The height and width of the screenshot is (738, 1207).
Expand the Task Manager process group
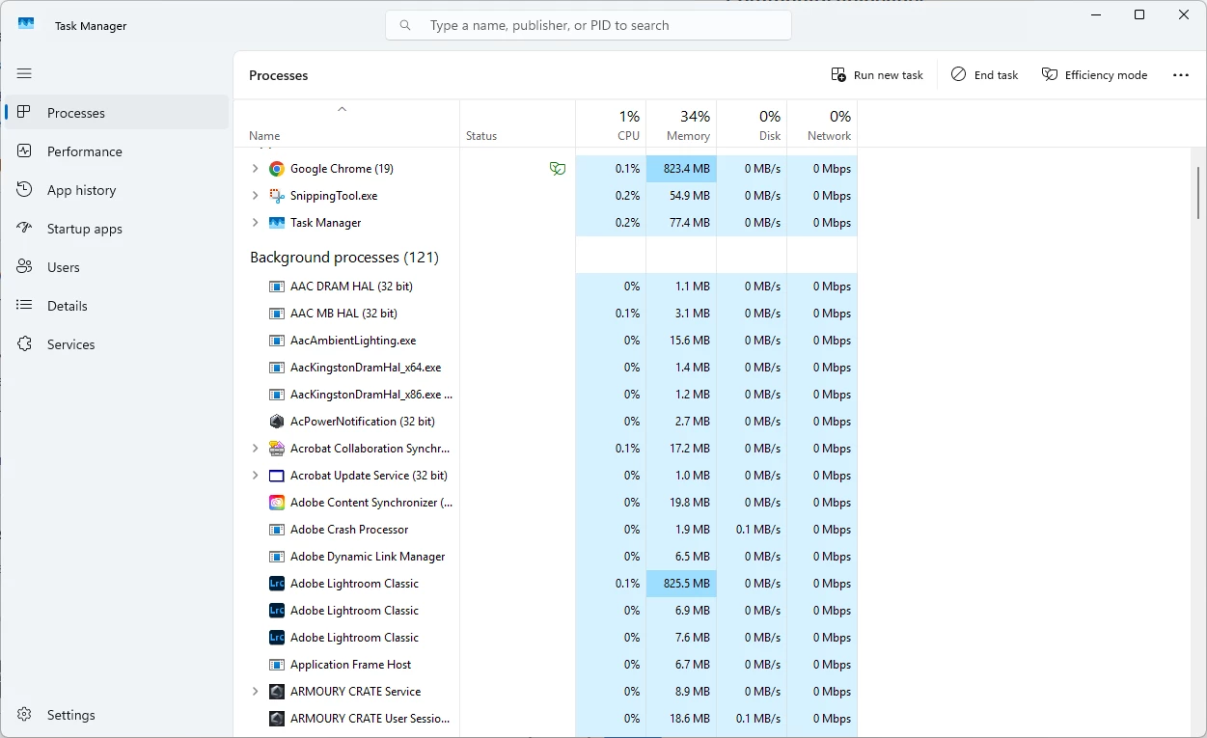[x=255, y=223]
